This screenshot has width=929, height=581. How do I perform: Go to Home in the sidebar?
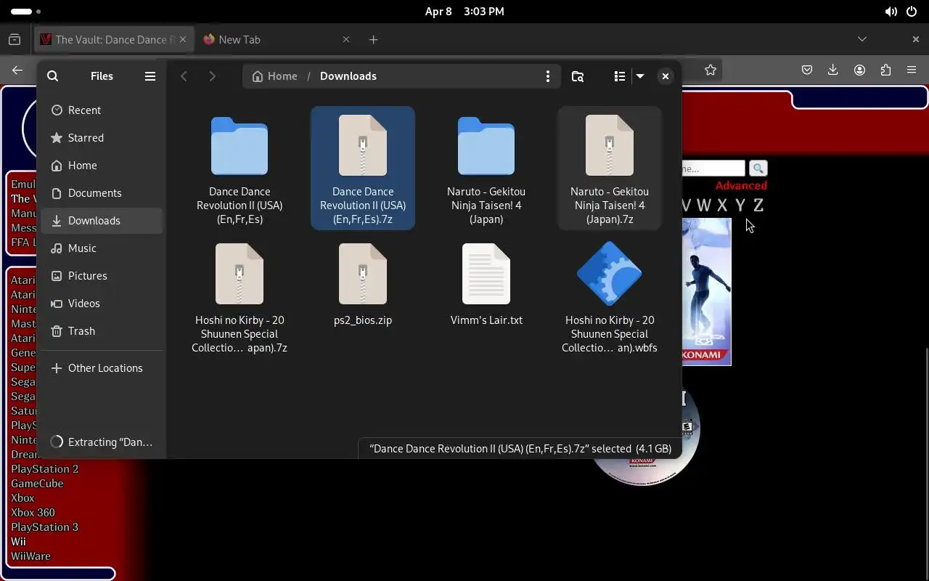point(102,166)
